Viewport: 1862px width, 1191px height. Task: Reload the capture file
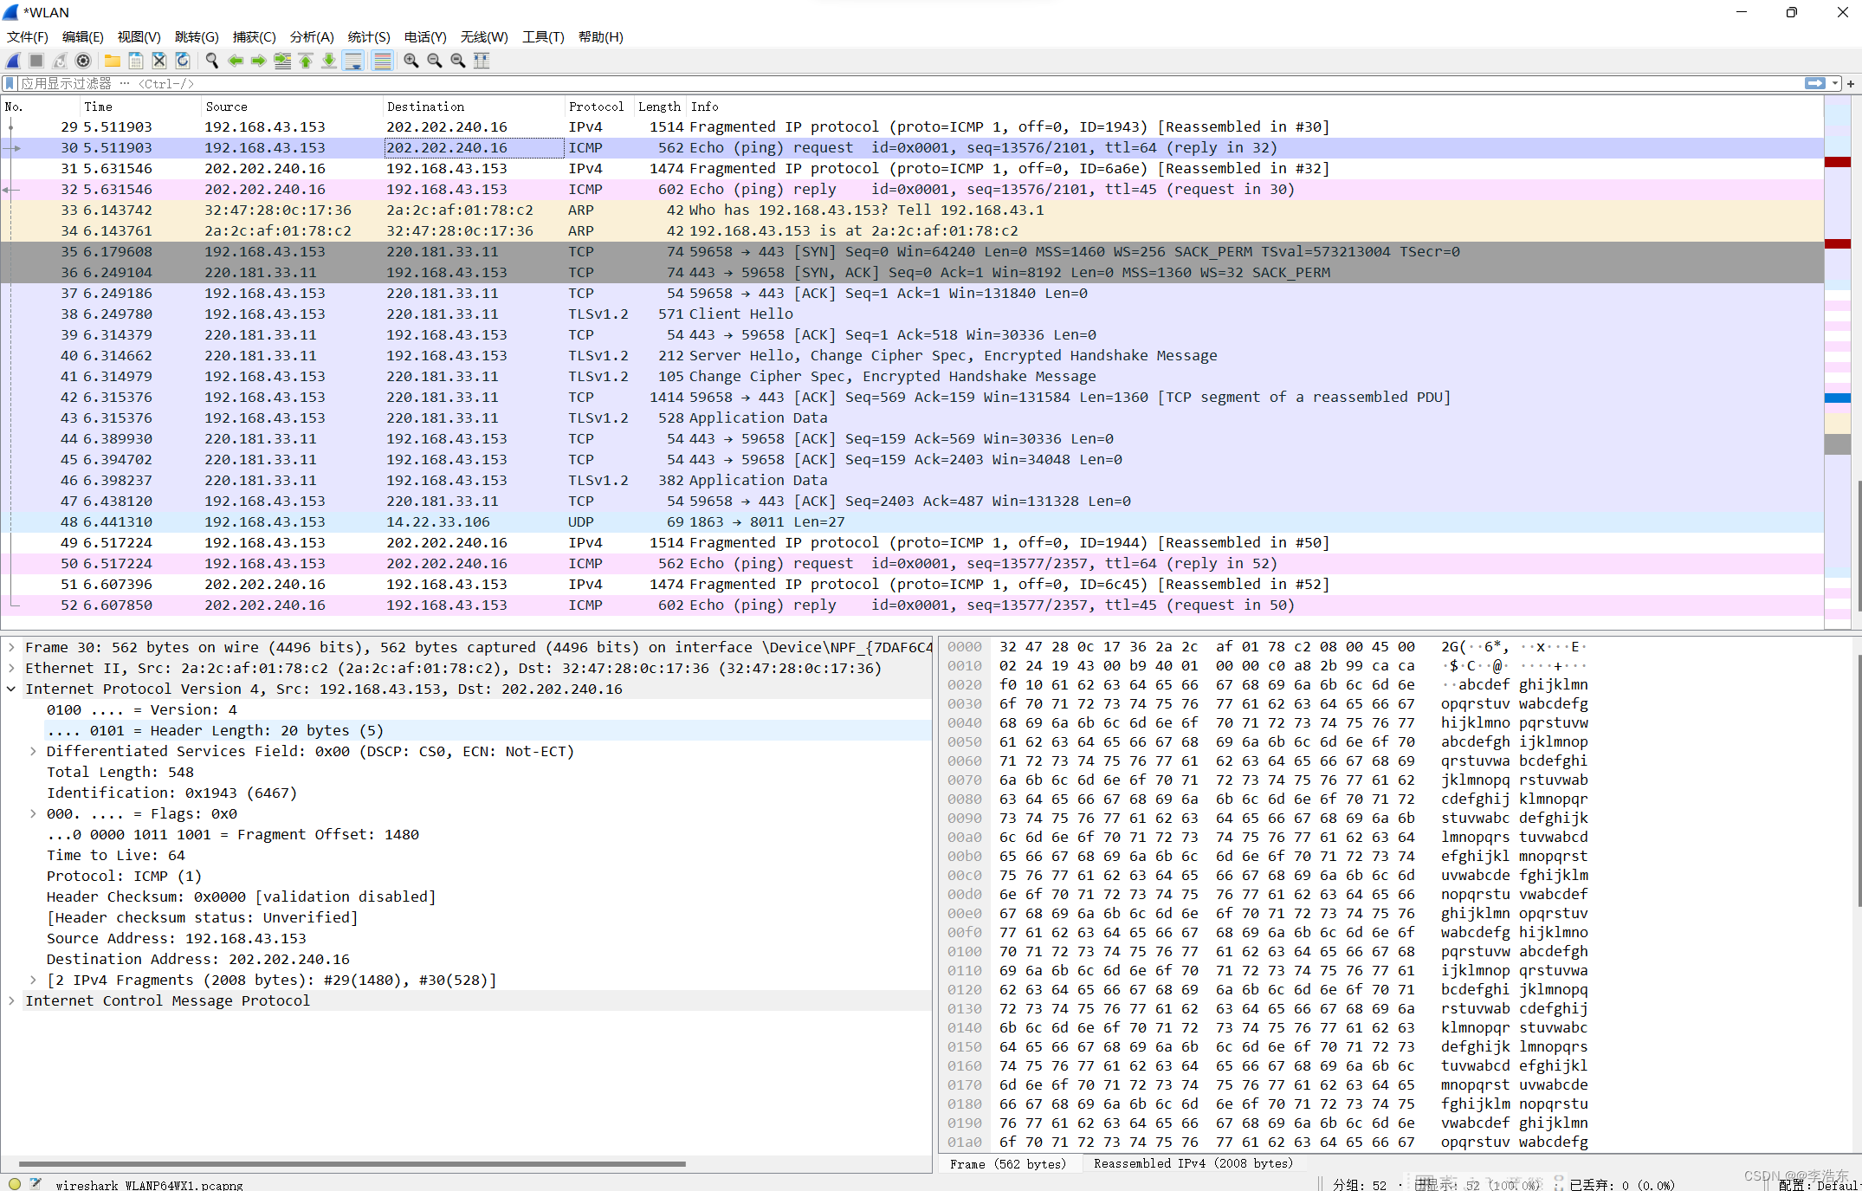pyautogui.click(x=183, y=61)
